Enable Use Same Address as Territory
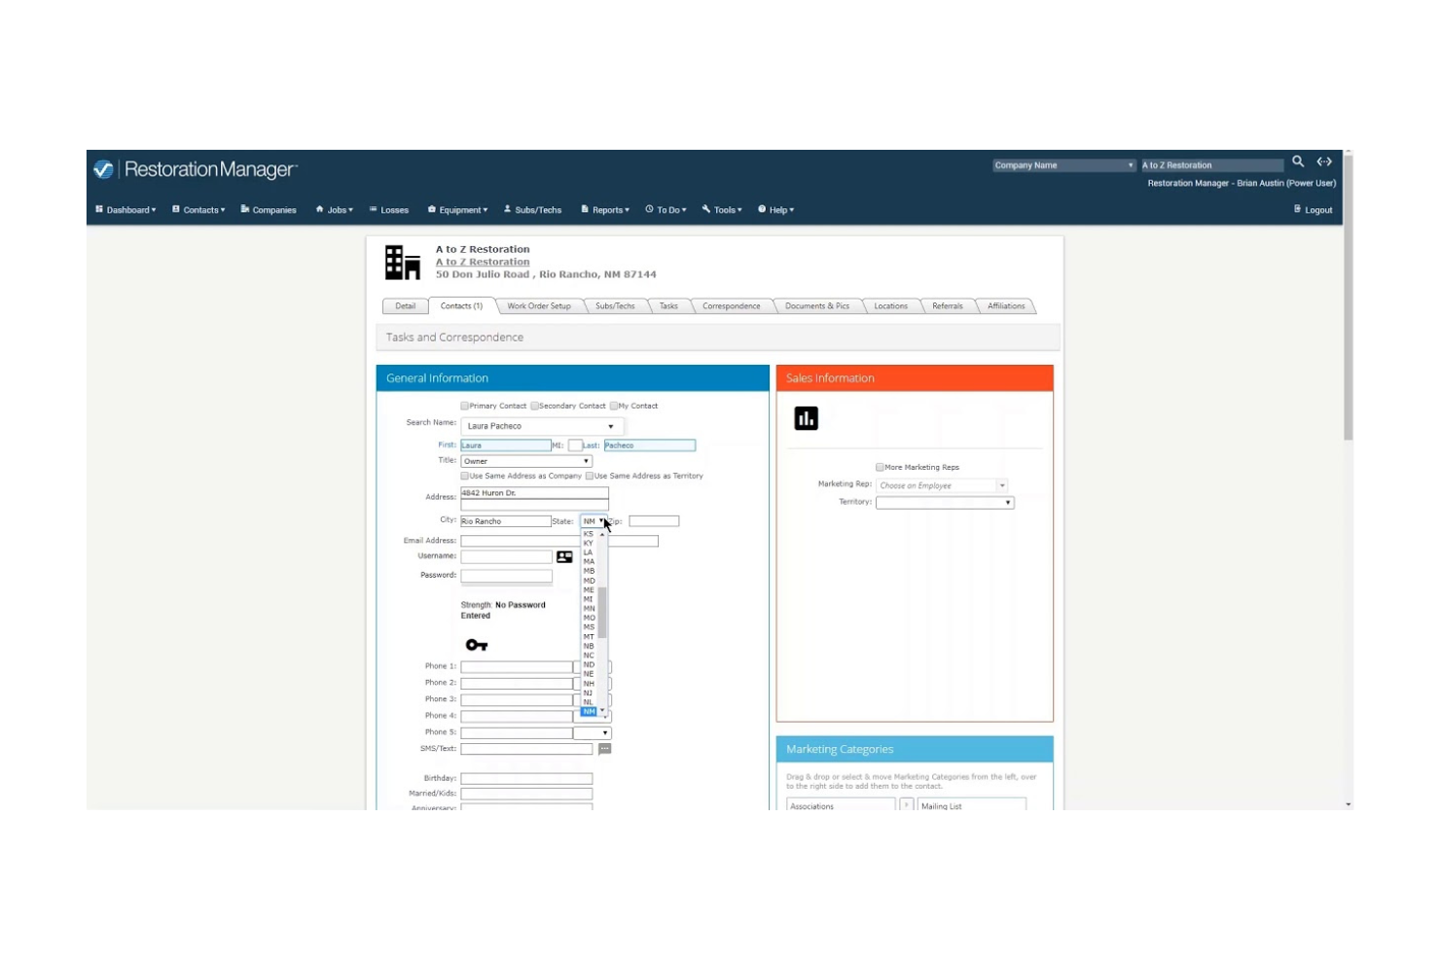This screenshot has height=960, width=1440. [590, 477]
